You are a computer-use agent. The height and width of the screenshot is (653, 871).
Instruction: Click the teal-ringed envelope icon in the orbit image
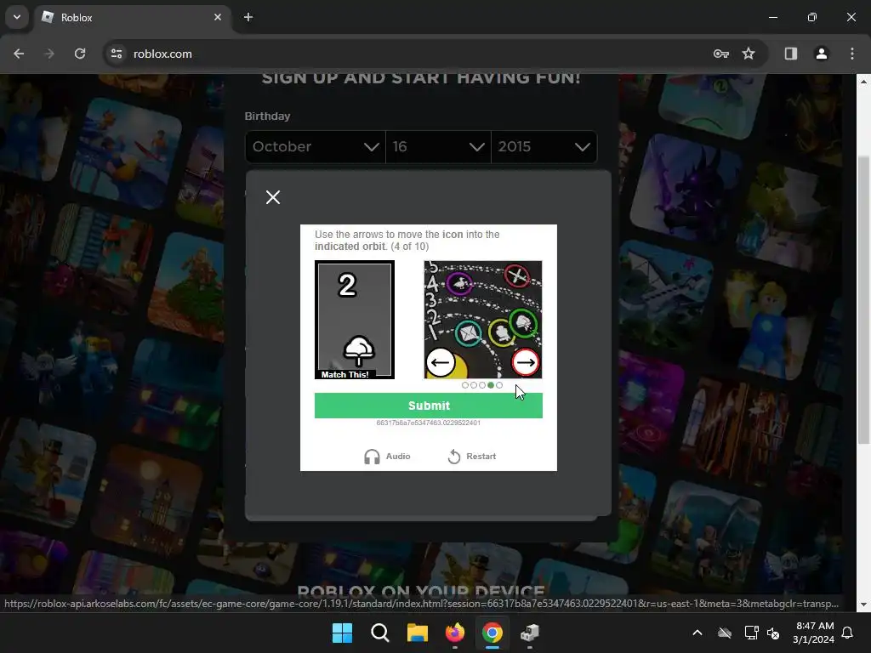(x=469, y=333)
